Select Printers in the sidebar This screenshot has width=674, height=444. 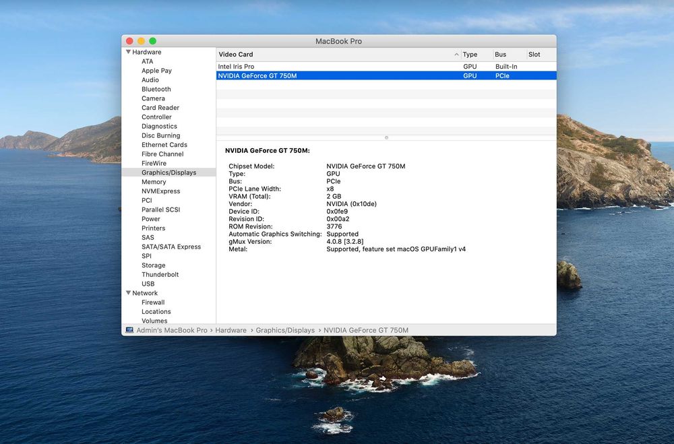[x=154, y=228]
